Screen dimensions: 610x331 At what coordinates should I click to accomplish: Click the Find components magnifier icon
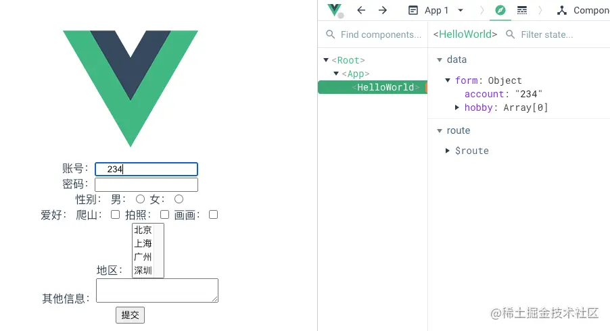(x=330, y=34)
